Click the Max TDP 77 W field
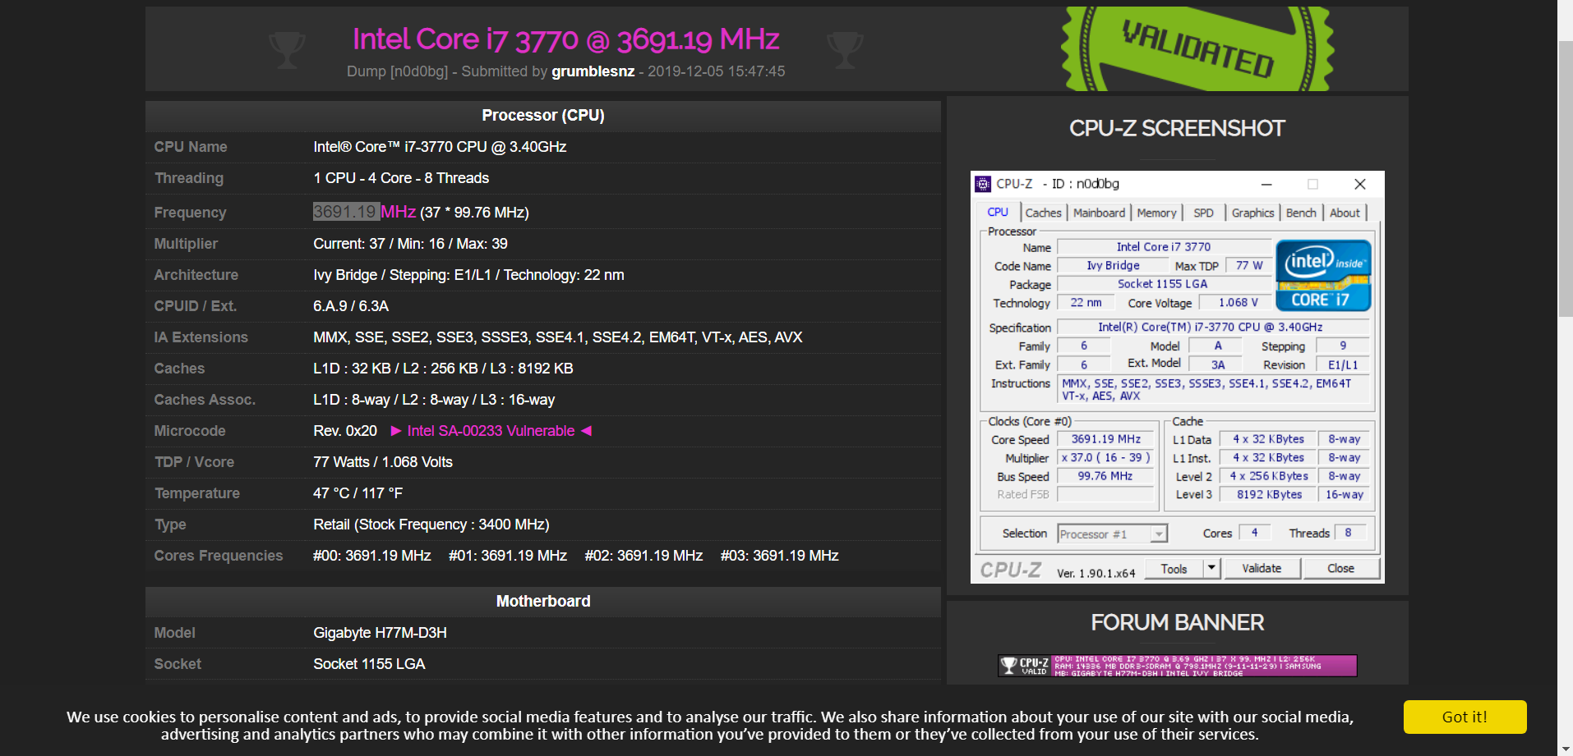Image resolution: width=1573 pixels, height=756 pixels. tap(1249, 266)
